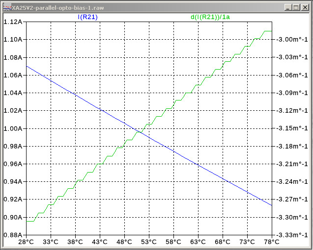Minimize the waveform window

point(287,7)
